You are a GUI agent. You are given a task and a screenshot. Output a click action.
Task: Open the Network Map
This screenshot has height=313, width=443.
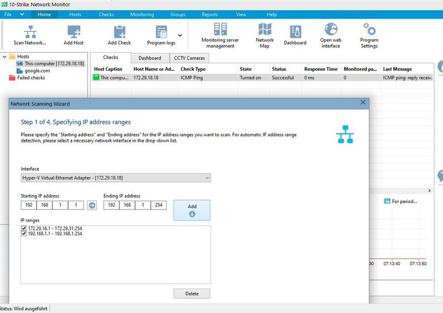[265, 35]
